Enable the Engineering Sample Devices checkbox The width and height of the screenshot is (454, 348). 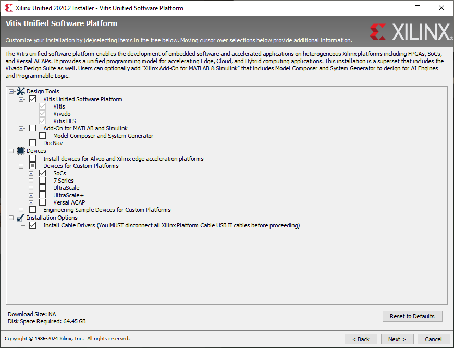(x=33, y=210)
